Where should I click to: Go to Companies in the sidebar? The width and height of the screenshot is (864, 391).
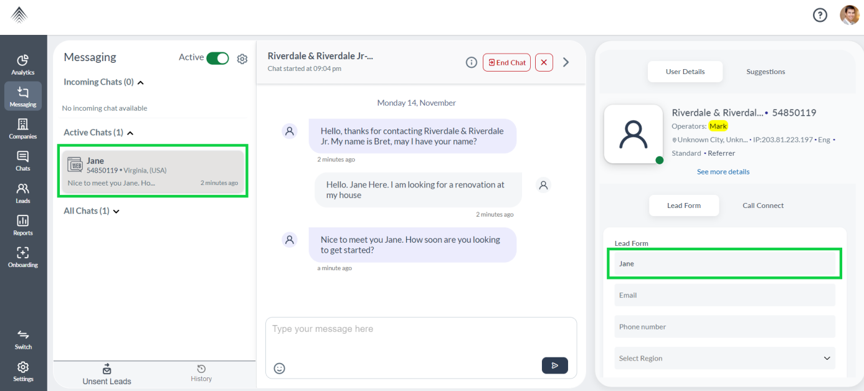23,129
